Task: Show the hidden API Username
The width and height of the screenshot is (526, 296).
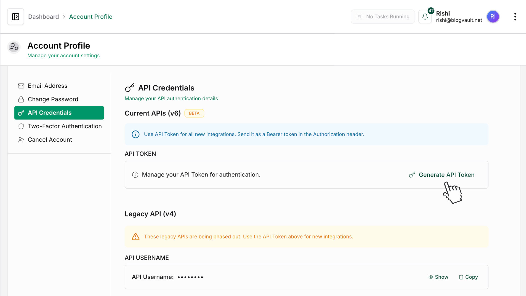Action: tap(438, 277)
